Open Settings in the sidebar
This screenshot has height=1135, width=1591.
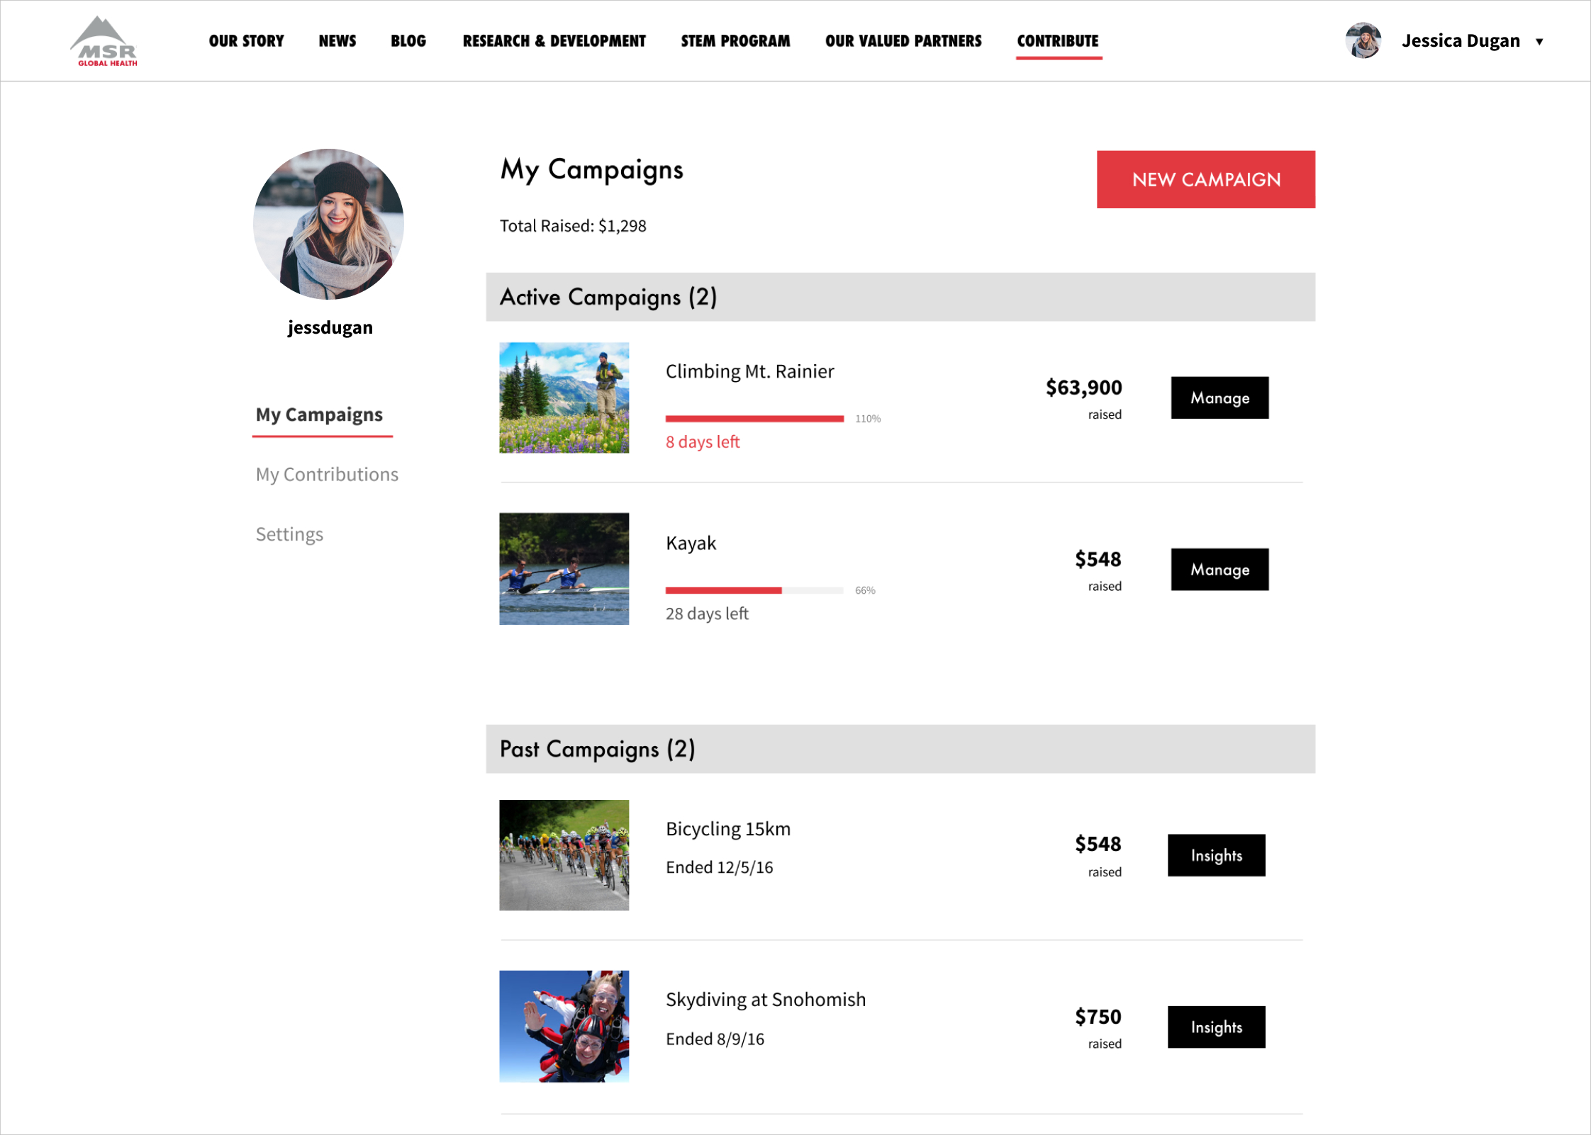[289, 534]
